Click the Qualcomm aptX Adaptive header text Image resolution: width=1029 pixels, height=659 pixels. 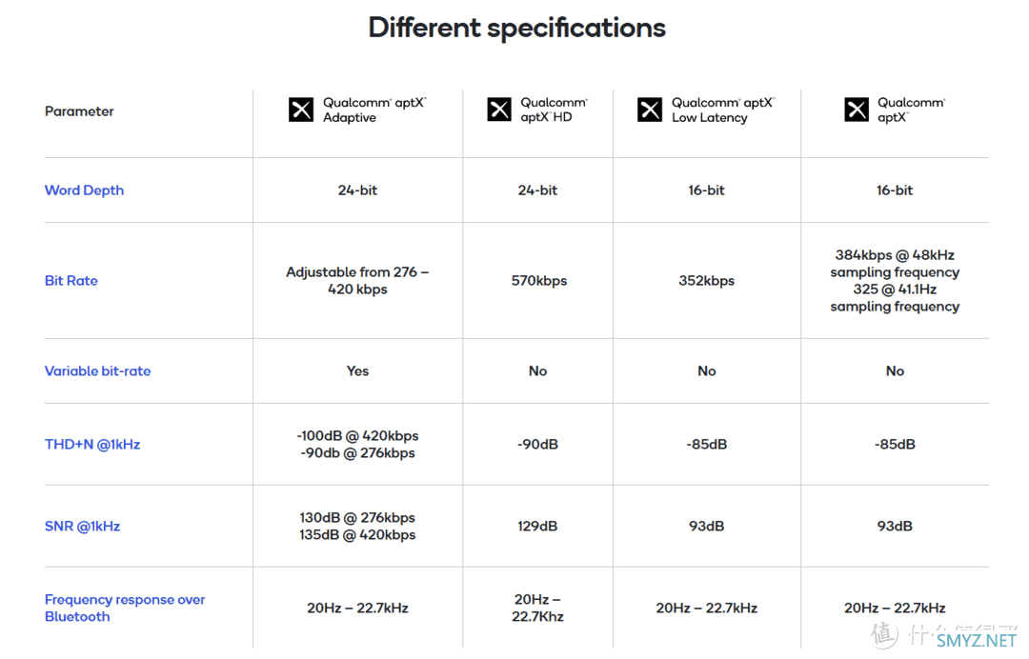374,110
